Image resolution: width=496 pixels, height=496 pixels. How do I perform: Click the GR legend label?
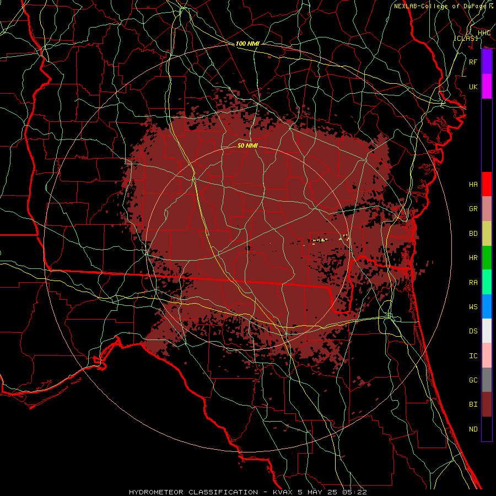point(473,209)
